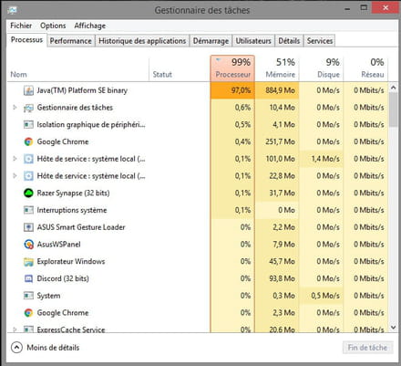
Task: Click the Task Manager title bar icon
Action: tap(13, 10)
